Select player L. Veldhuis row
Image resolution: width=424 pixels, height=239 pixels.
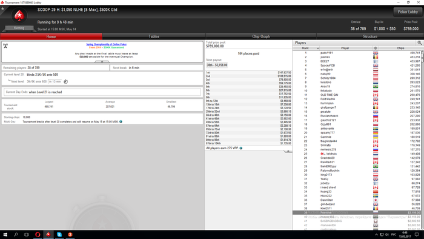pyautogui.click(x=357, y=153)
